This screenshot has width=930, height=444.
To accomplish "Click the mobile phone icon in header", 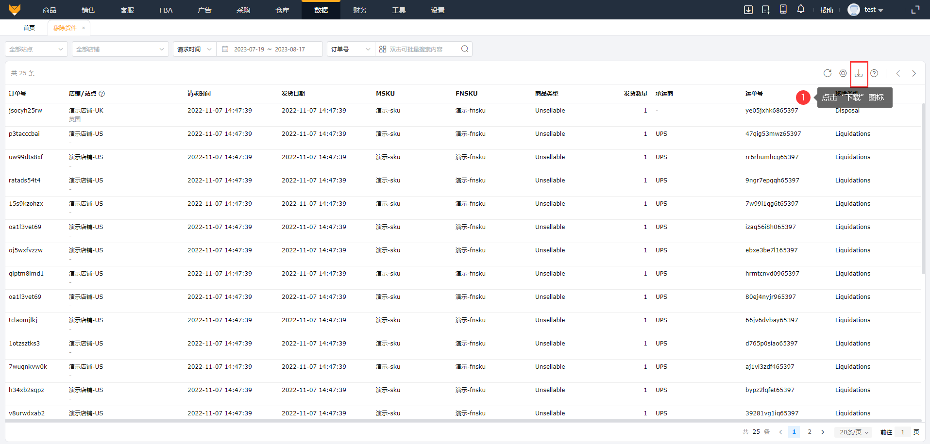I will pos(783,9).
